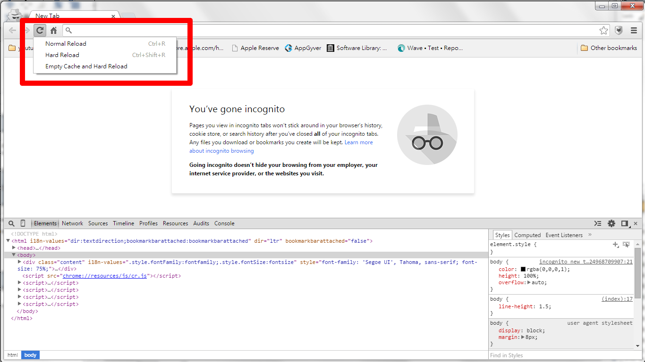This screenshot has height=362, width=645.
Task: Click the New Tab tab title
Action: [x=47, y=16]
